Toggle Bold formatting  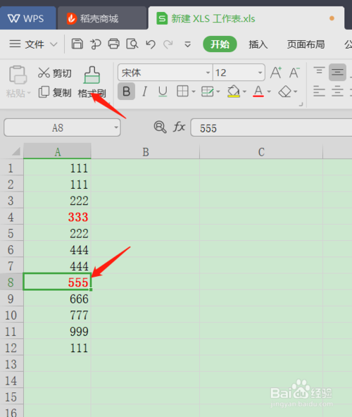(x=126, y=92)
